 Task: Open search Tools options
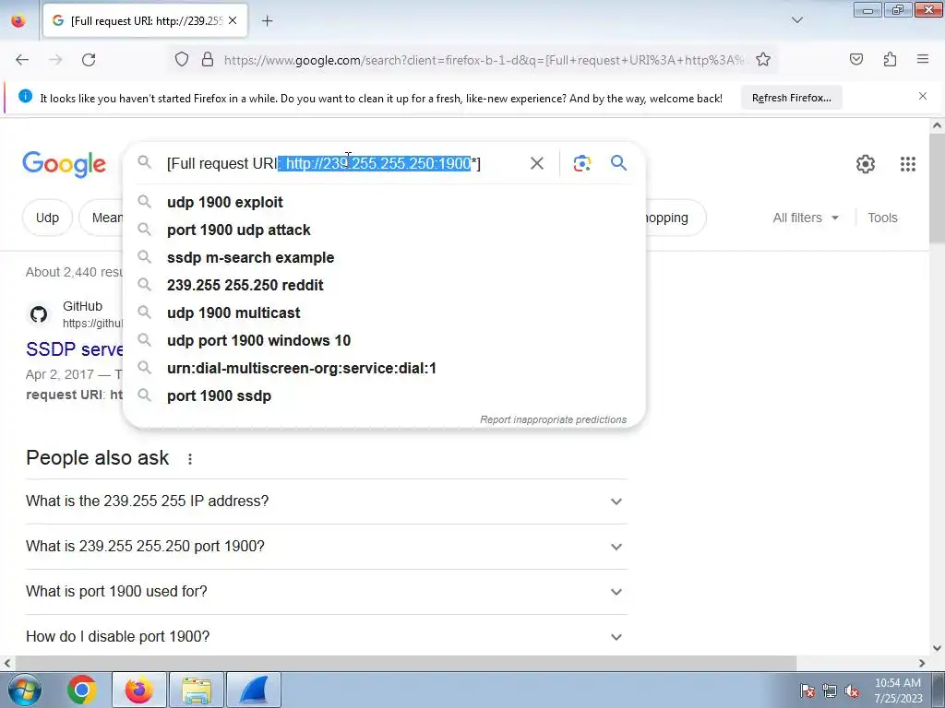tap(882, 218)
